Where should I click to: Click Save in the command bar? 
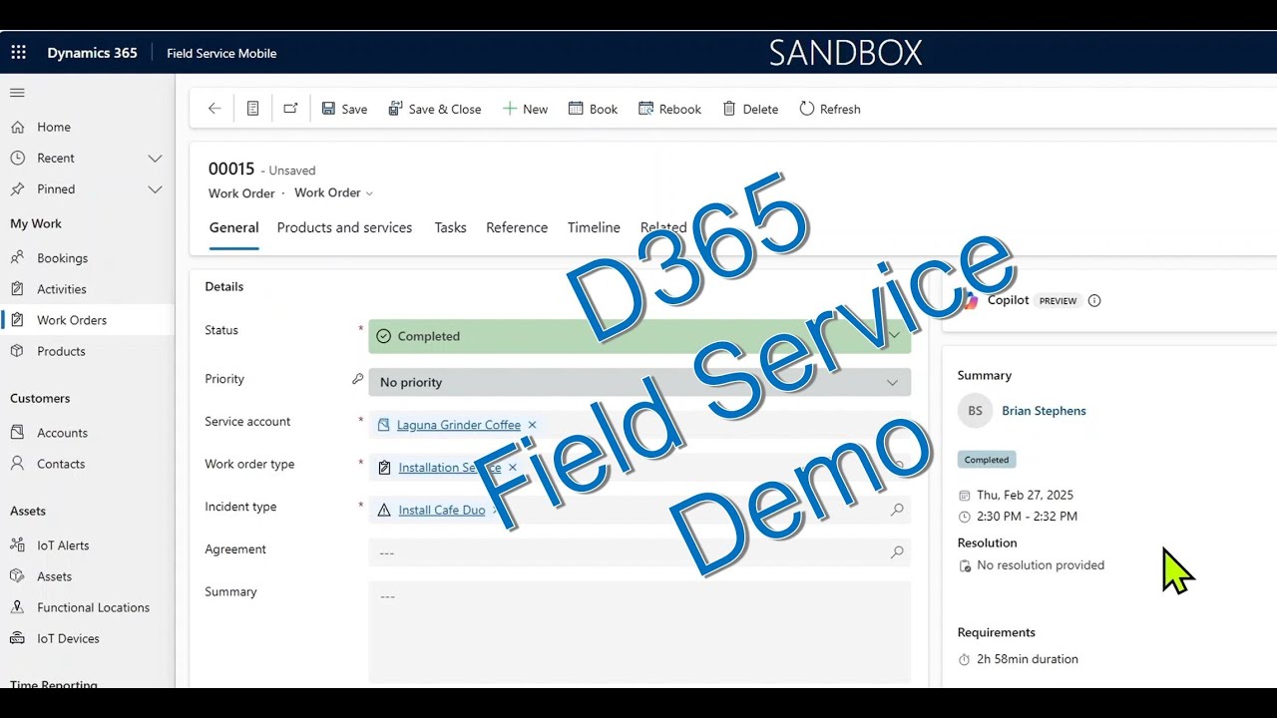click(x=344, y=109)
